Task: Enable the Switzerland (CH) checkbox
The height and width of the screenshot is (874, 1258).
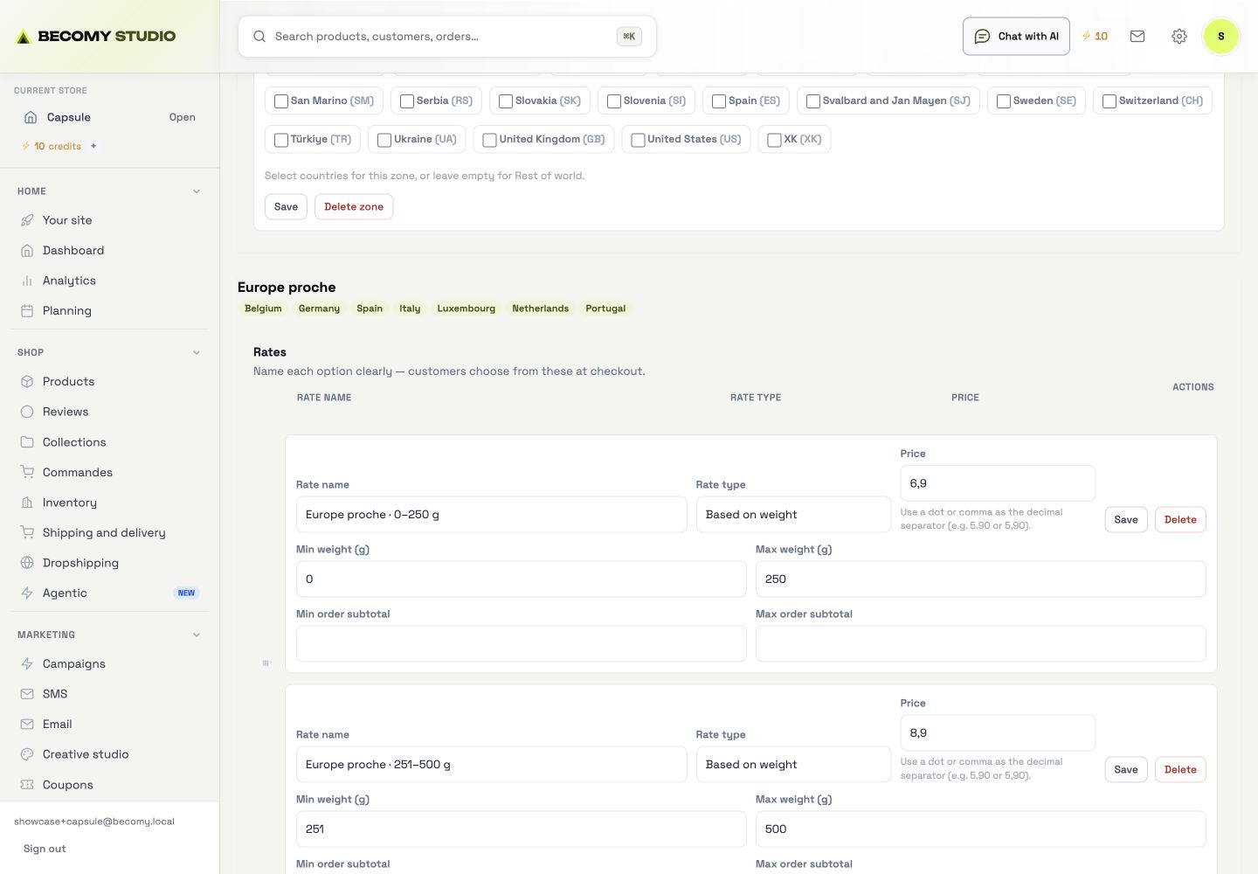Action: [1109, 101]
